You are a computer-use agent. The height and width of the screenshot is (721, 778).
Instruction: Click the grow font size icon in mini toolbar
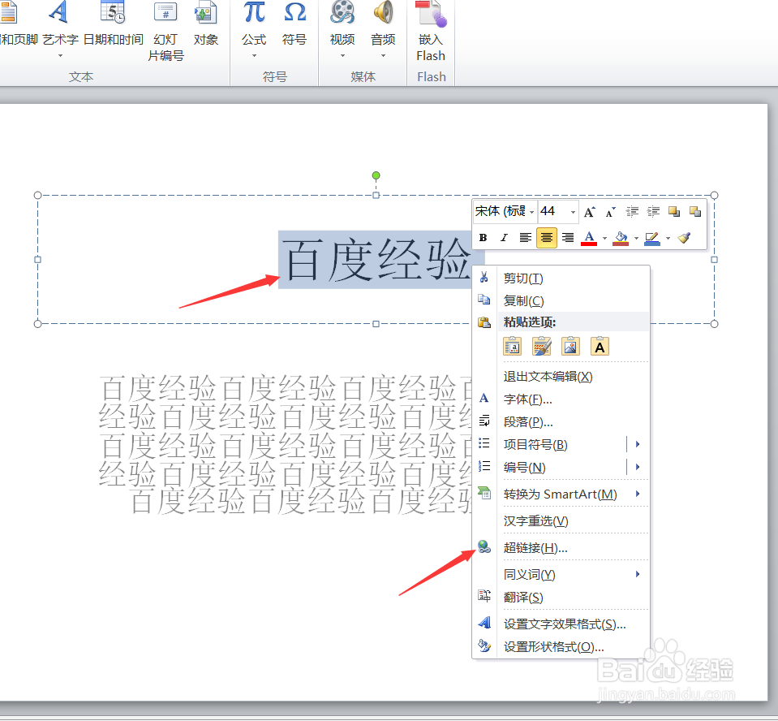pyautogui.click(x=589, y=212)
